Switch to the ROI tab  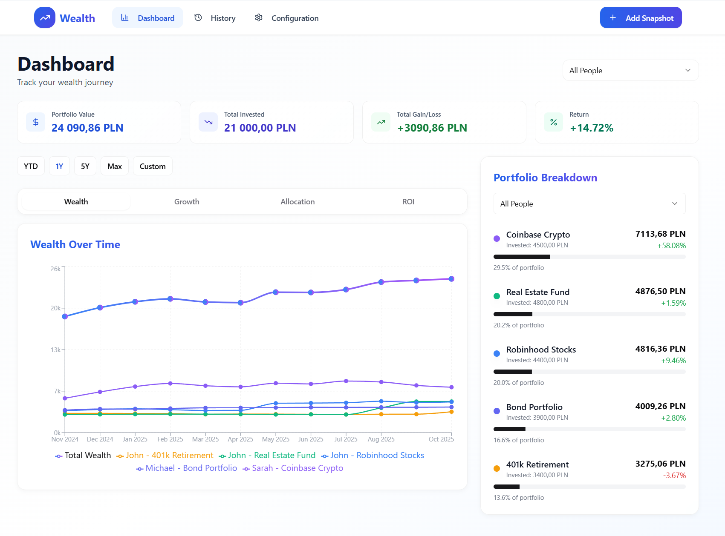click(x=408, y=201)
